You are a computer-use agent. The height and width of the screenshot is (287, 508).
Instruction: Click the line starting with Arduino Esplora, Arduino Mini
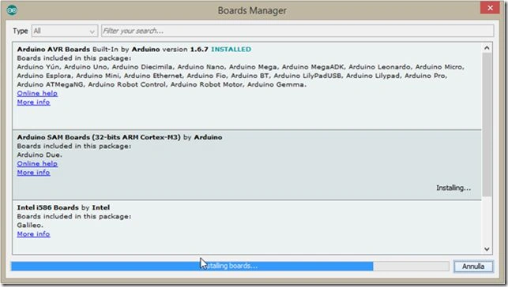[232, 76]
